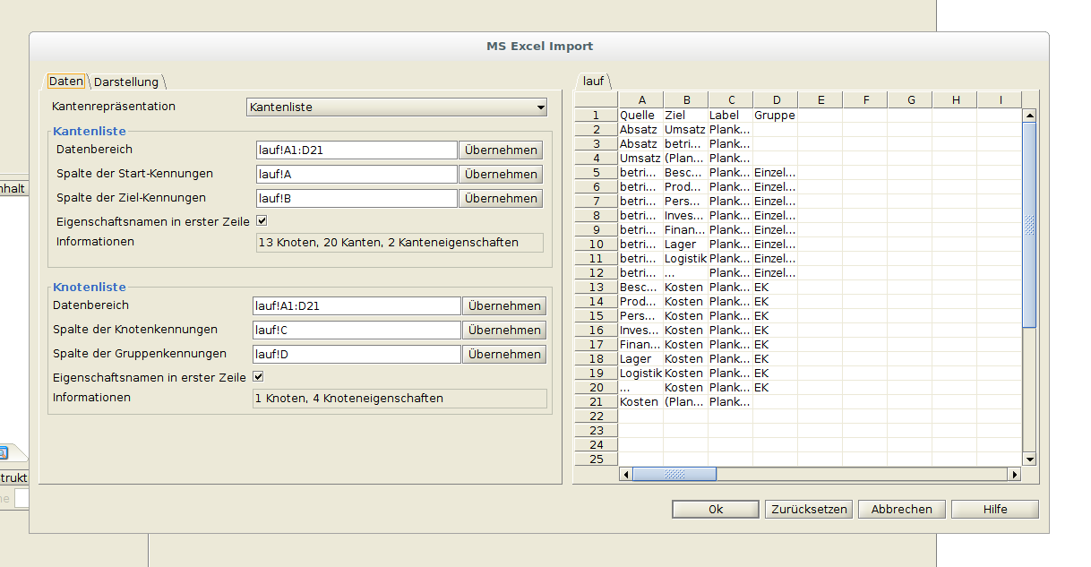The width and height of the screenshot is (1091, 567).
Task: Select column header E
Action: click(x=820, y=99)
